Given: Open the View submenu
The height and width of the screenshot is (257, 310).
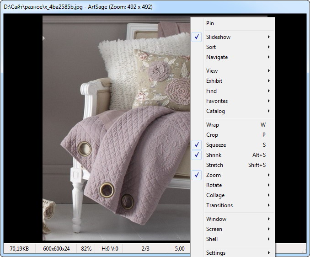Looking at the screenshot, I should 233,71.
